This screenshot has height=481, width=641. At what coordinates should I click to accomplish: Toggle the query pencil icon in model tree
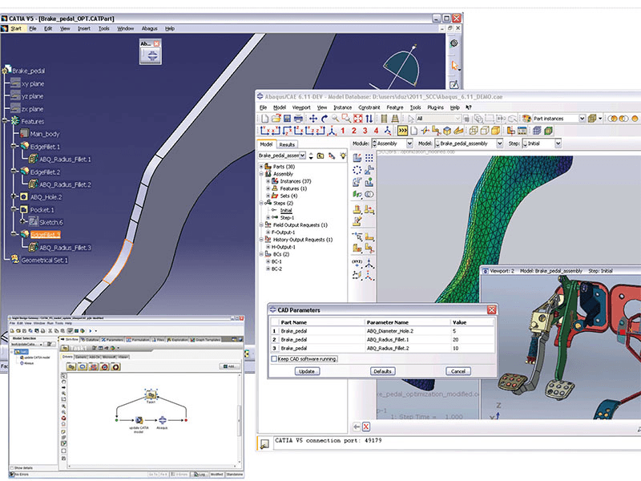[x=332, y=156]
